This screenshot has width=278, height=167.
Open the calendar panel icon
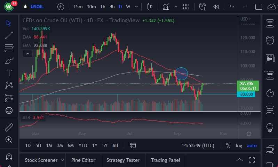click(270, 110)
